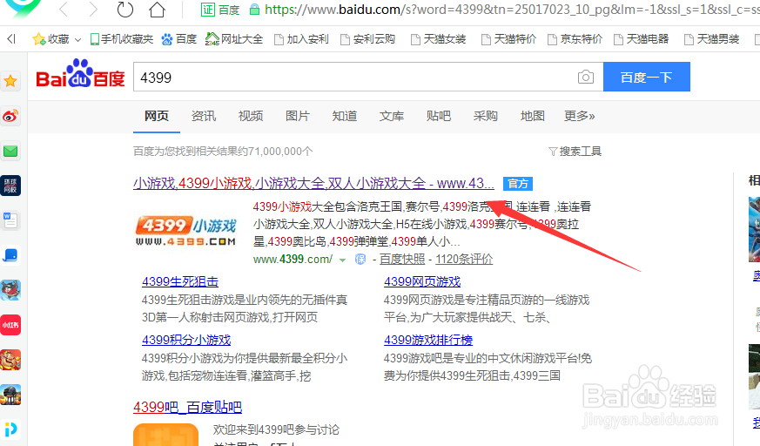Open 天猫女装 bookmark

tap(438, 39)
